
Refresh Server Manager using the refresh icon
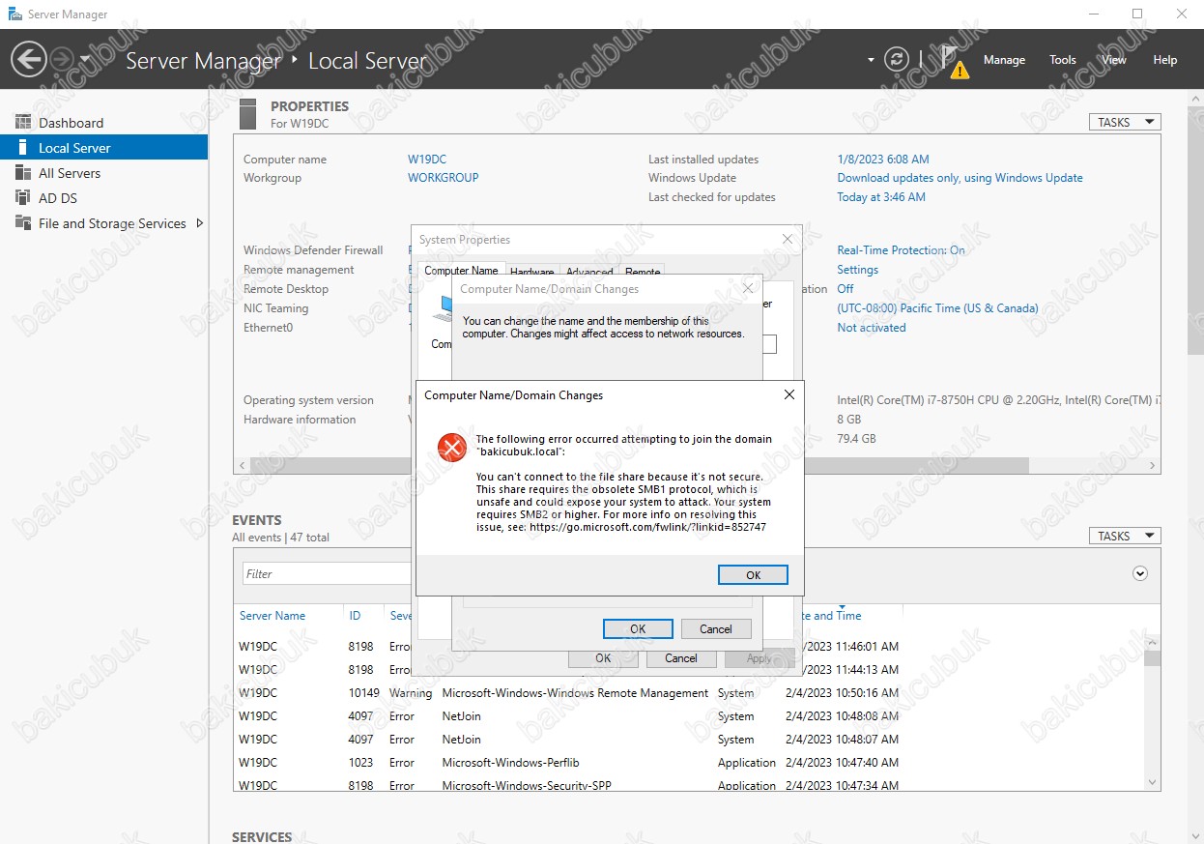coord(897,60)
